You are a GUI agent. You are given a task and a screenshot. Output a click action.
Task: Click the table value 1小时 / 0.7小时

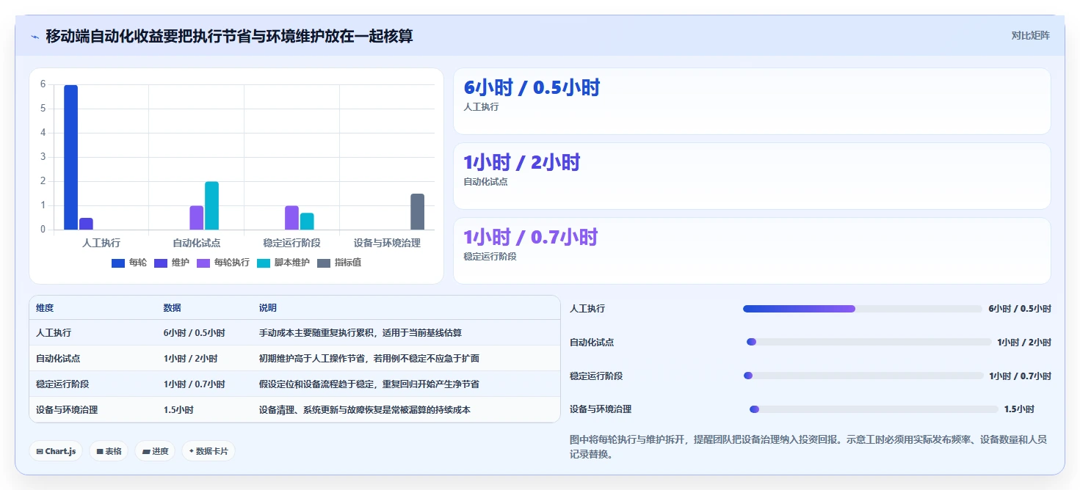tap(194, 384)
